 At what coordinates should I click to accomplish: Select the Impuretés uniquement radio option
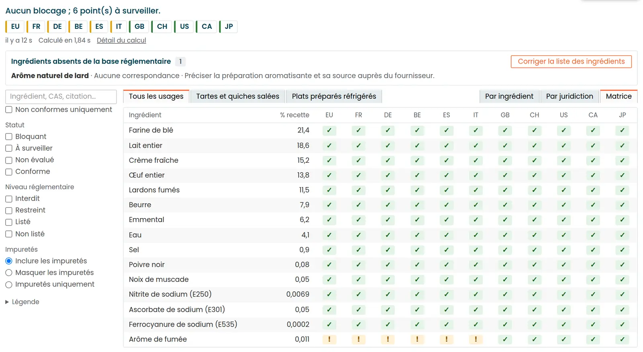click(9, 285)
